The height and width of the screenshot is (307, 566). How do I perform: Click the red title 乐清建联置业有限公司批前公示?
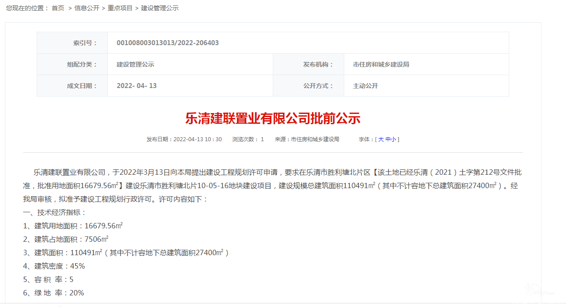(273, 118)
